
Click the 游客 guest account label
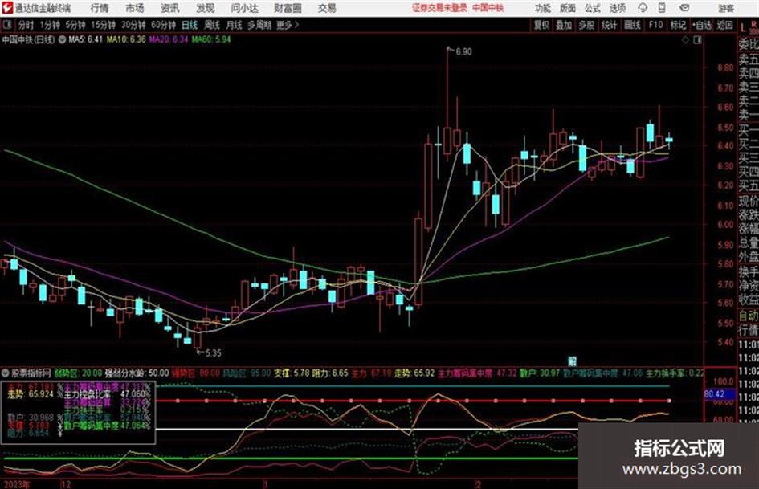726,8
